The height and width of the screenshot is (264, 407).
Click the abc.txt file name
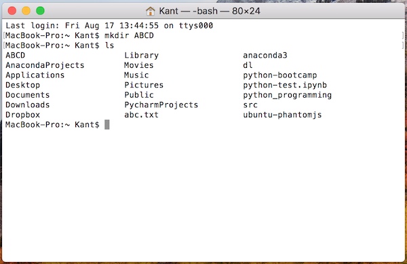[142, 115]
